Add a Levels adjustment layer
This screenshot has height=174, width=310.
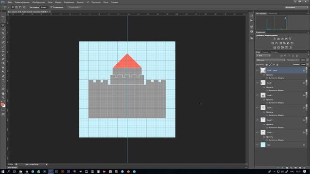point(279,39)
